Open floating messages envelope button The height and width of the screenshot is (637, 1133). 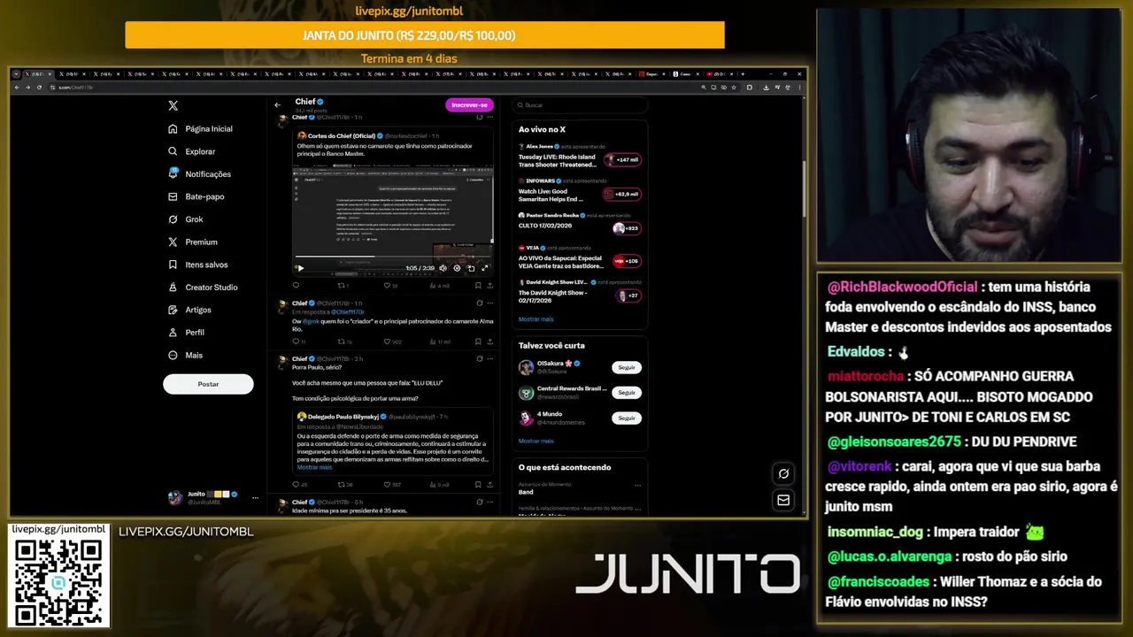[783, 501]
